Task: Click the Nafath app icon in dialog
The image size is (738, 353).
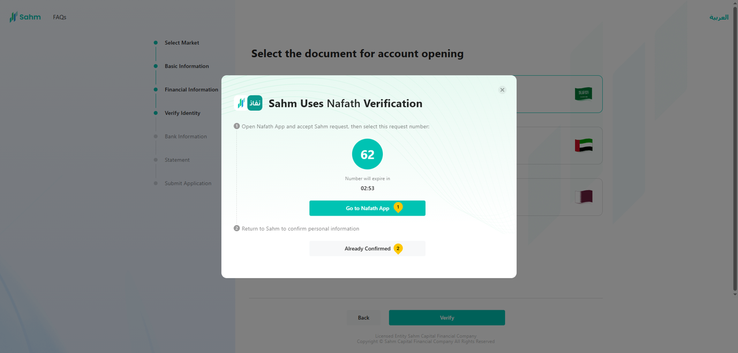Action: click(x=255, y=103)
